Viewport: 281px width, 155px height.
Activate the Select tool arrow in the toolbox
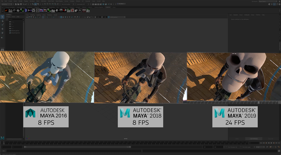(x=2, y=17)
